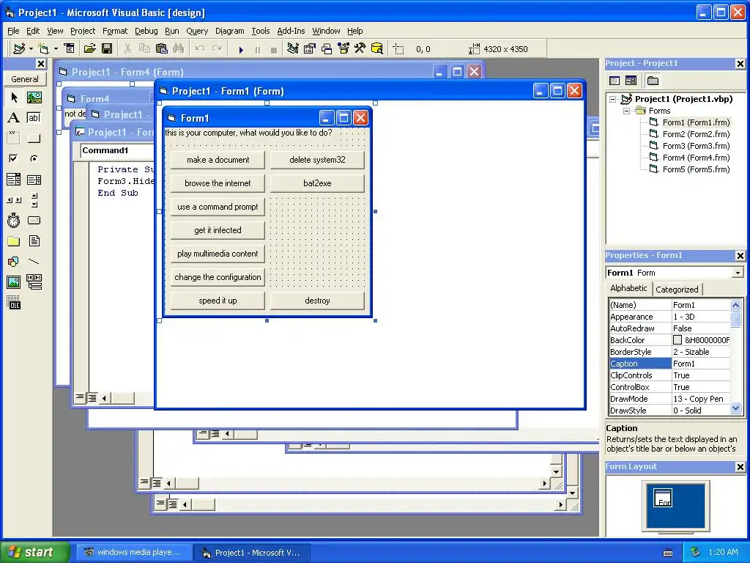Select the Timer control tool
The height and width of the screenshot is (563, 750).
pos(14,220)
